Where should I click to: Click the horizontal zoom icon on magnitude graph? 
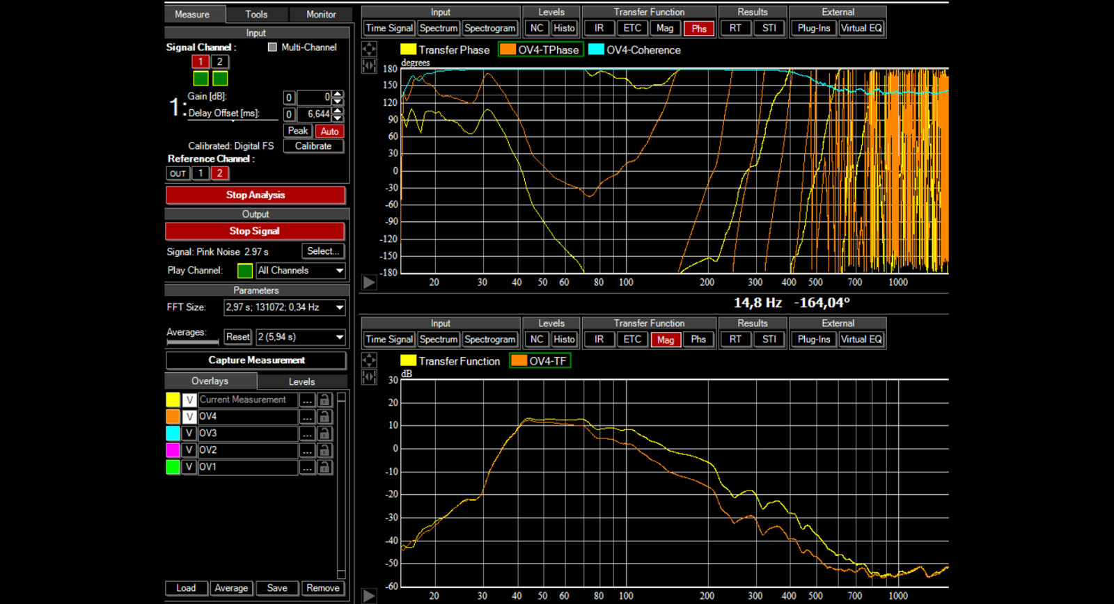369,377
